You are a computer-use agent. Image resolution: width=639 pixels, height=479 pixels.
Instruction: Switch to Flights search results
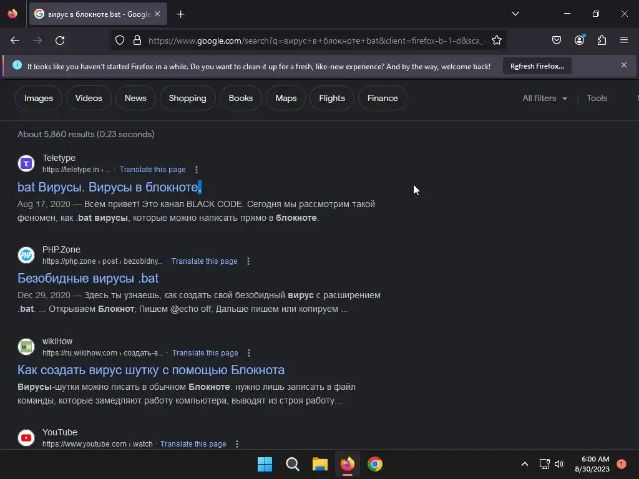click(332, 98)
